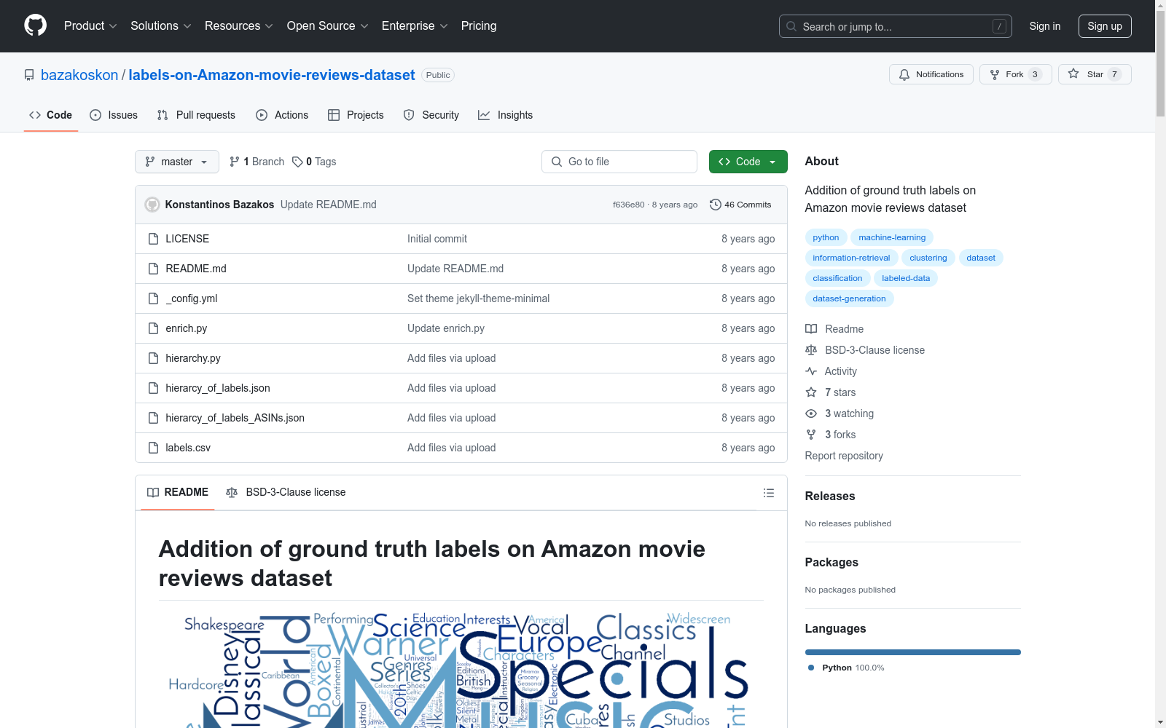The image size is (1166, 728).
Task: Click the machine-learning topic tag
Action: (892, 237)
